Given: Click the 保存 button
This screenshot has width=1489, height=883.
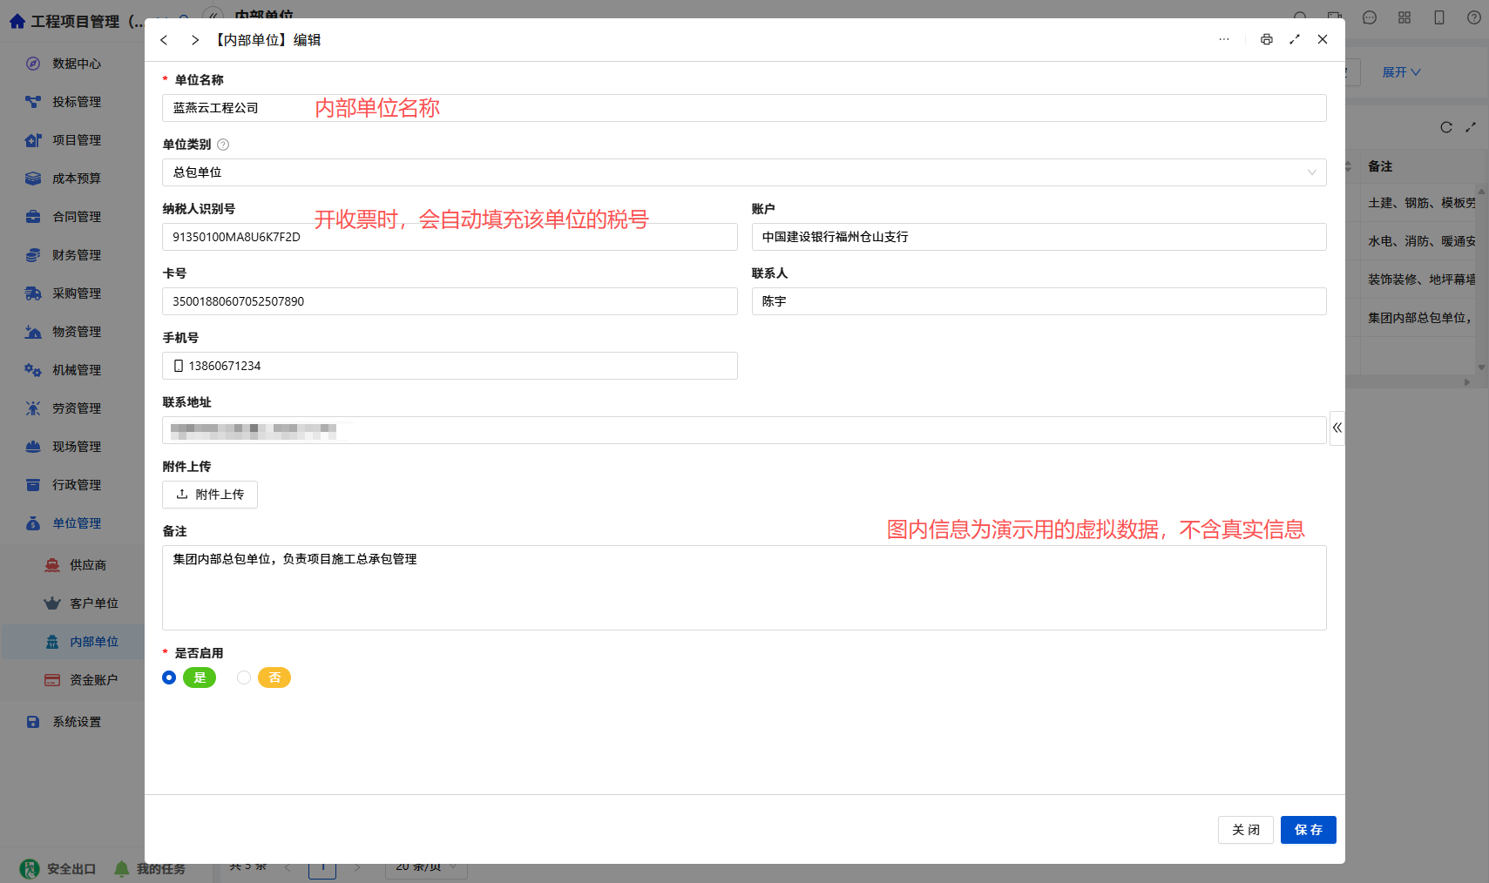Looking at the screenshot, I should (x=1308, y=830).
